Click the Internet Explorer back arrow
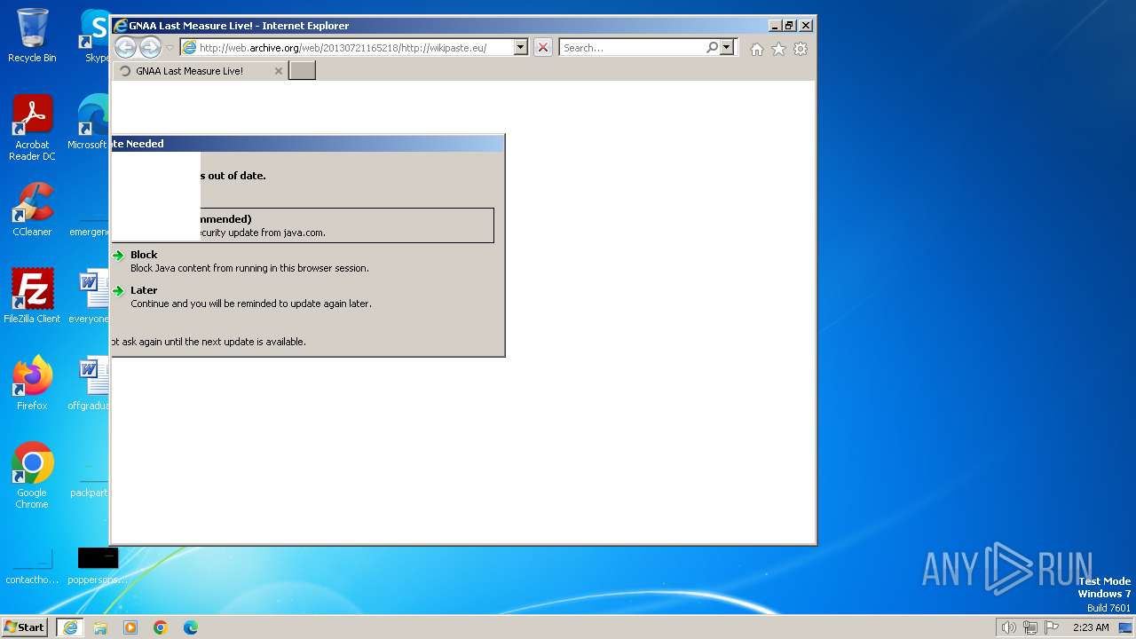1136x639 pixels. pos(125,48)
